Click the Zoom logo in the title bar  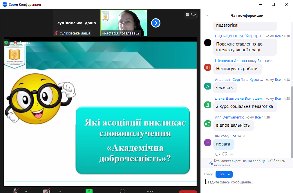(x=5, y=4)
